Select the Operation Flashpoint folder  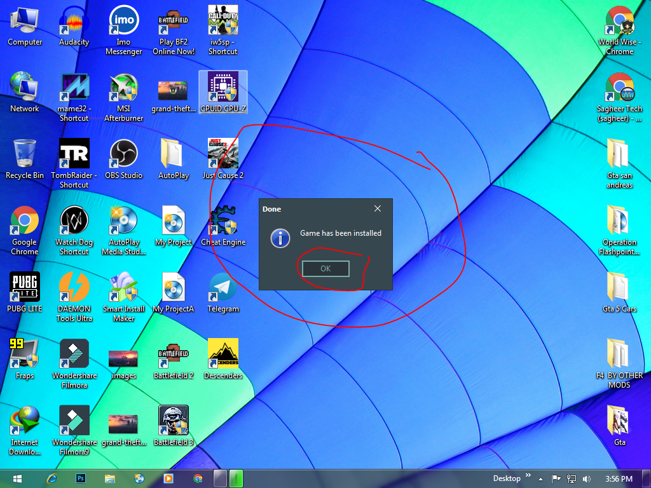click(x=619, y=231)
